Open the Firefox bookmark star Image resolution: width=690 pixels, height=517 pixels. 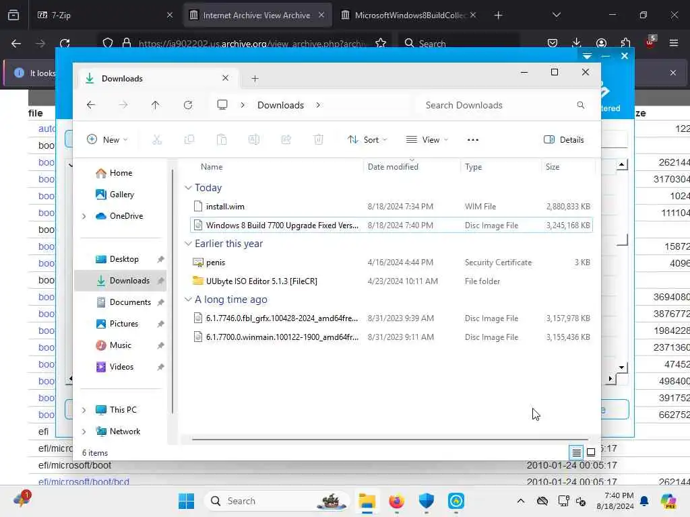(x=381, y=43)
